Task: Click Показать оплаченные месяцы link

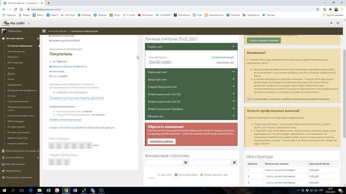Action: click(x=65, y=120)
